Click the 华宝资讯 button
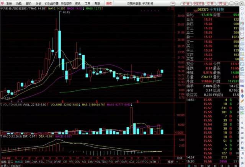This screenshot has width=245, height=167. [198, 3]
